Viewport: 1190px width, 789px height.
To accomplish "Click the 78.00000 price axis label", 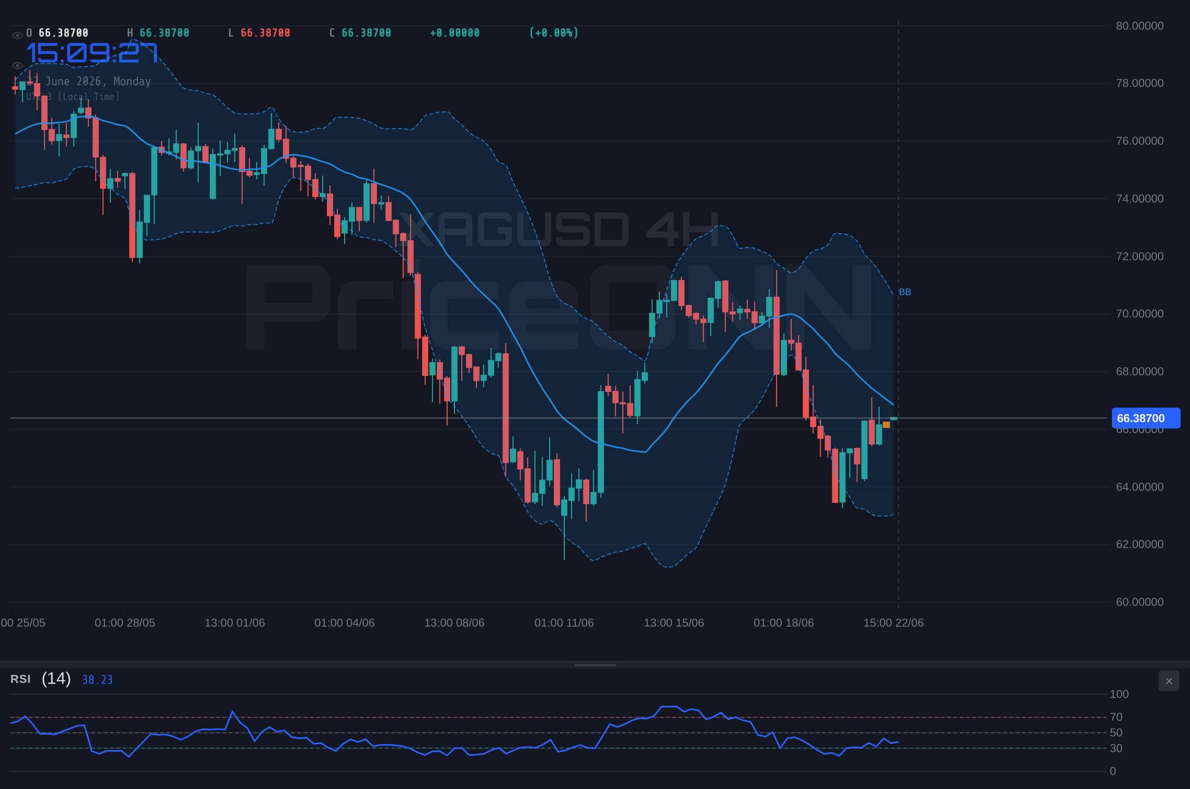I will tap(1140, 83).
